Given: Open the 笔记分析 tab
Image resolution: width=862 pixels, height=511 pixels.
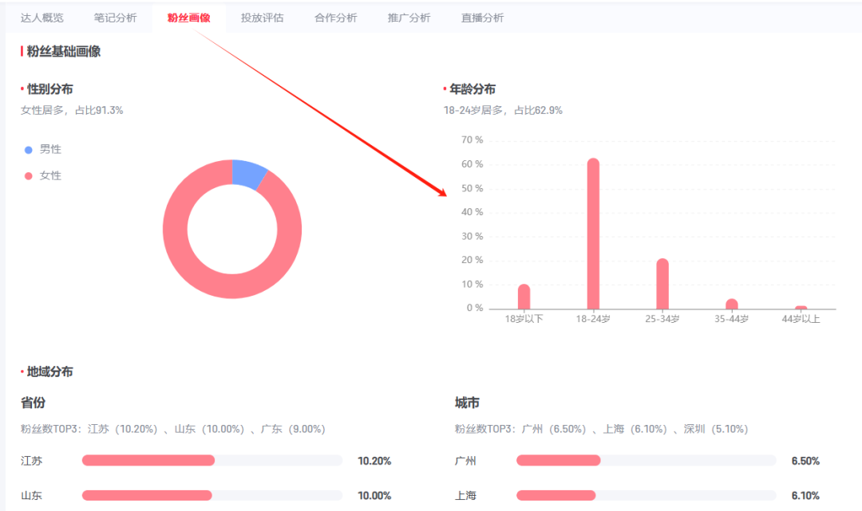Looking at the screenshot, I should (115, 17).
